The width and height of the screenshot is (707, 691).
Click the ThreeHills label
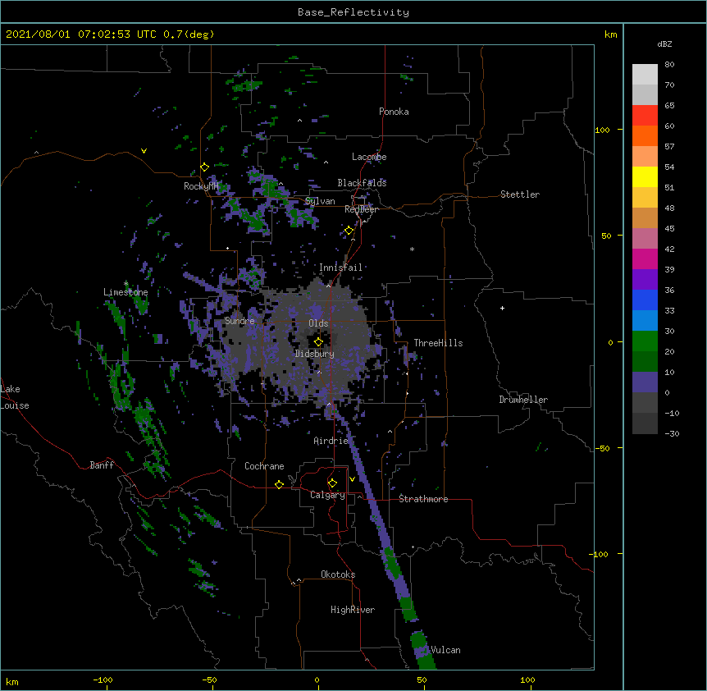[438, 343]
